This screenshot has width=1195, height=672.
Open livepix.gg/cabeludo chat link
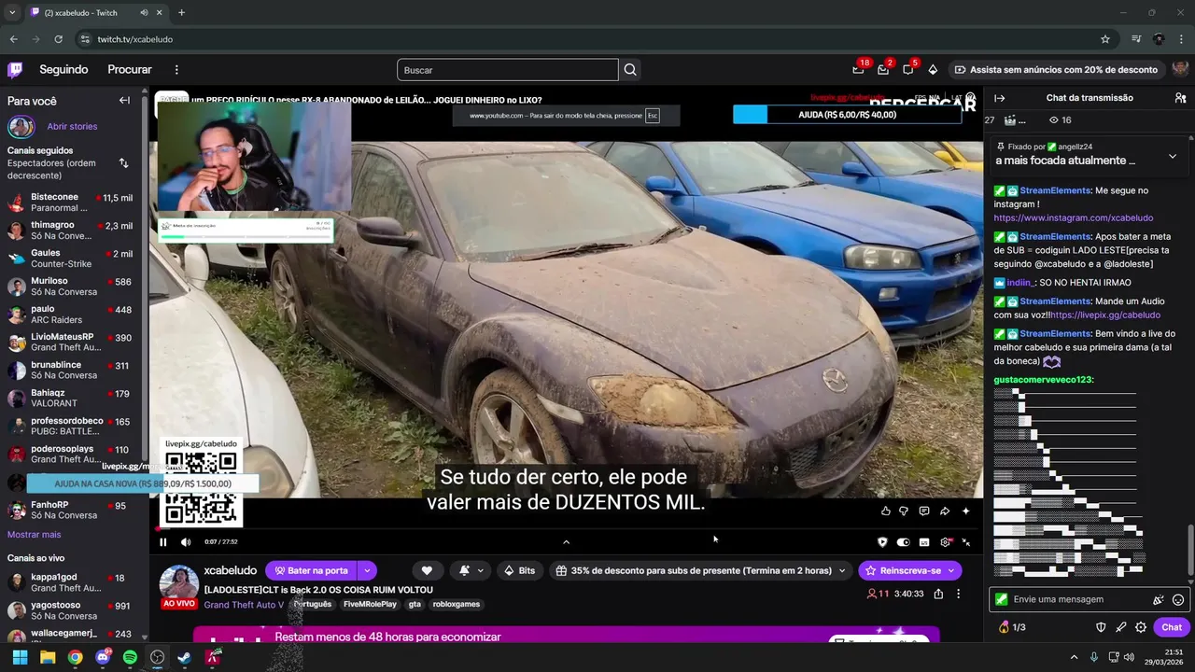(1105, 315)
